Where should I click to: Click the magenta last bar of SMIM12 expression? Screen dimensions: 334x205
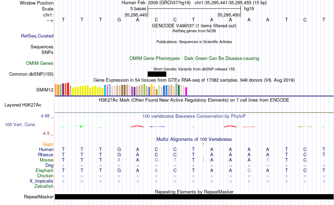[186, 91]
